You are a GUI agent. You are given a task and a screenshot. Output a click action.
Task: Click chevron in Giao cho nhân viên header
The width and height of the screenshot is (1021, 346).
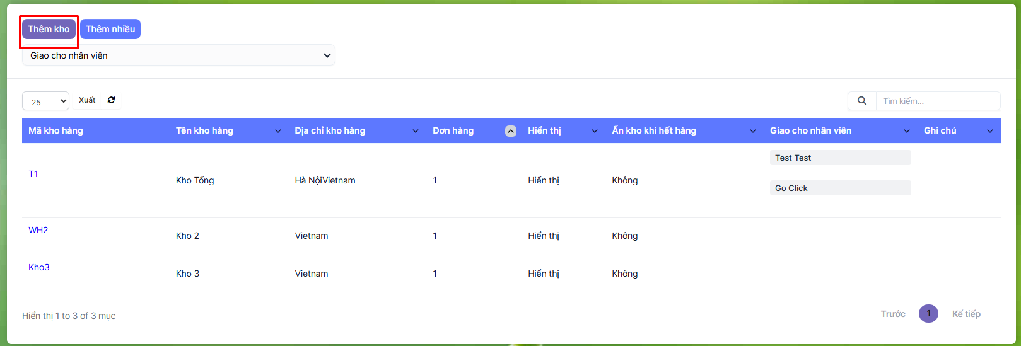coord(907,131)
